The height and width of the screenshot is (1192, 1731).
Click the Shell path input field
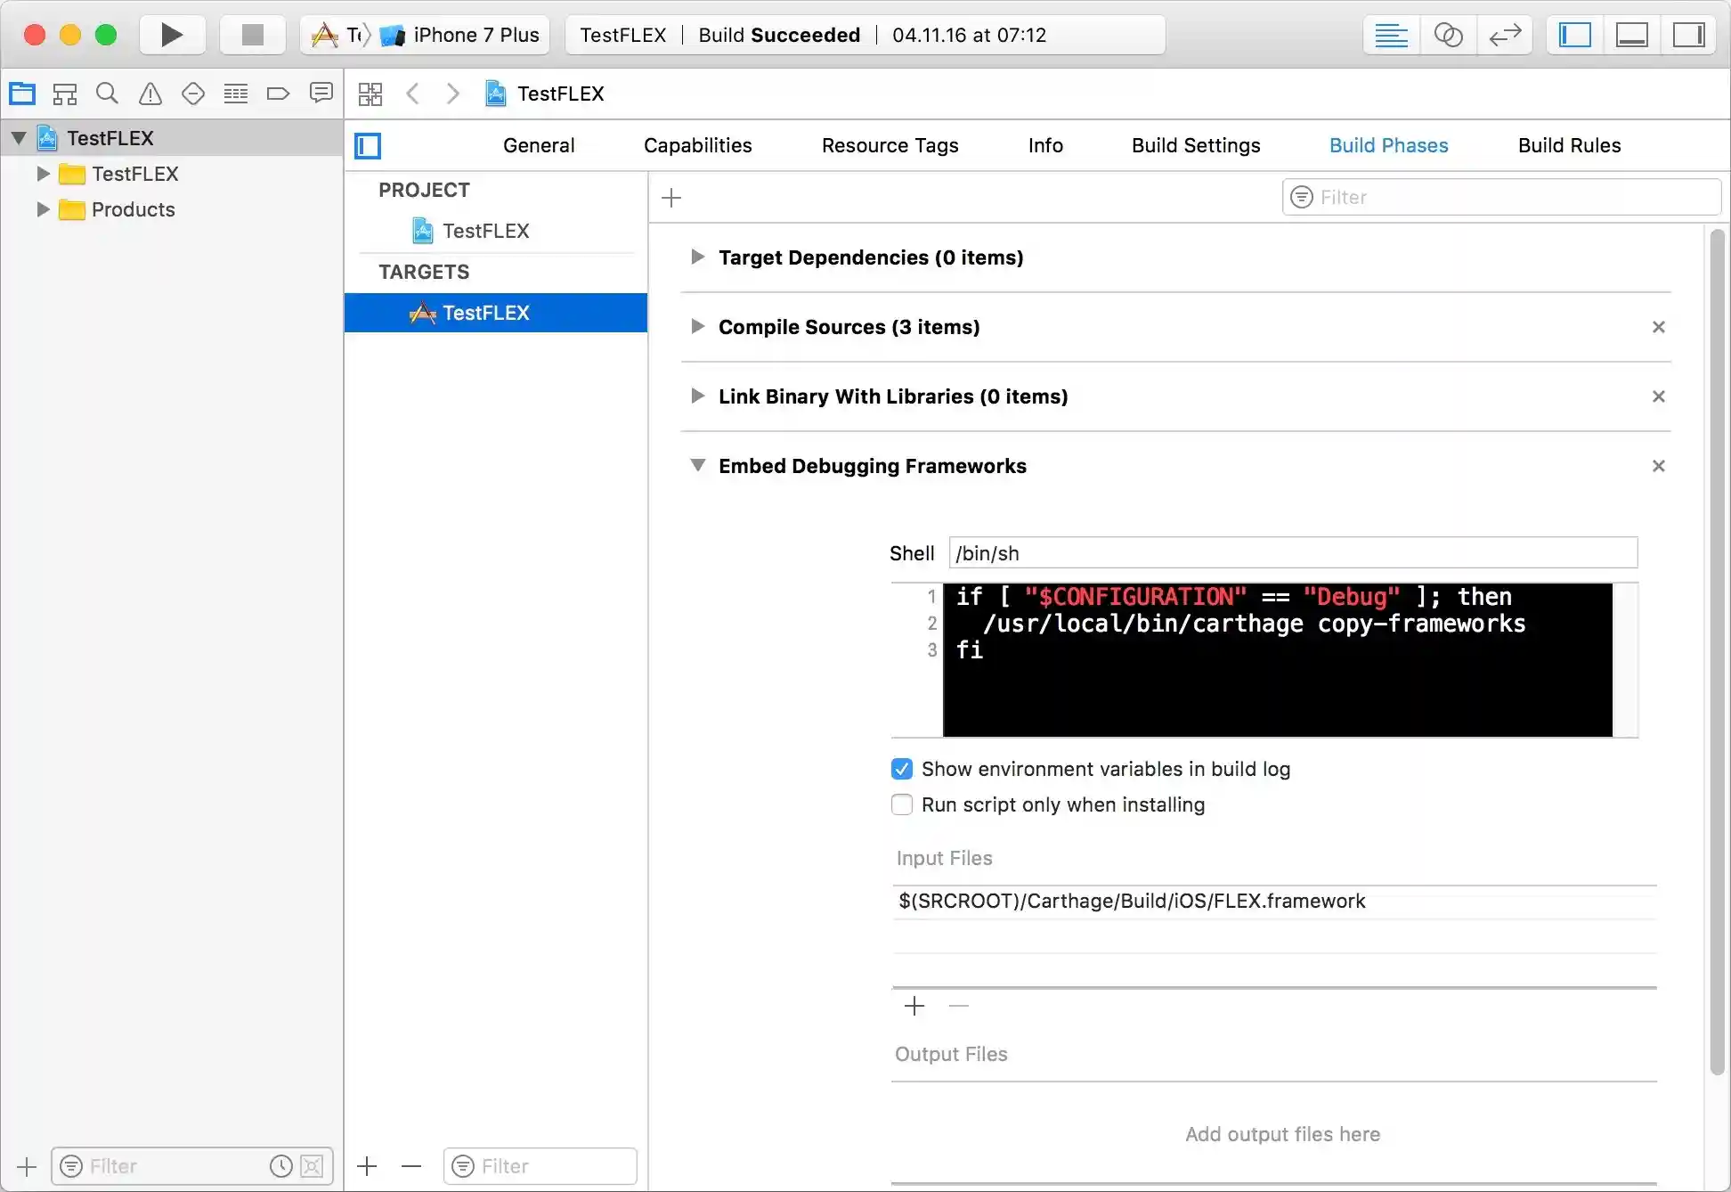pos(1292,553)
